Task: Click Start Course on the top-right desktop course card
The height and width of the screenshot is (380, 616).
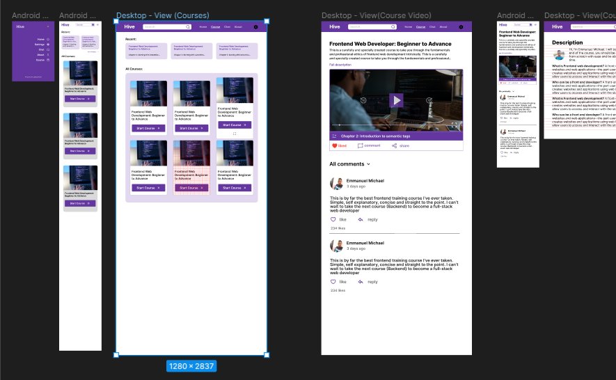Action: [x=235, y=125]
